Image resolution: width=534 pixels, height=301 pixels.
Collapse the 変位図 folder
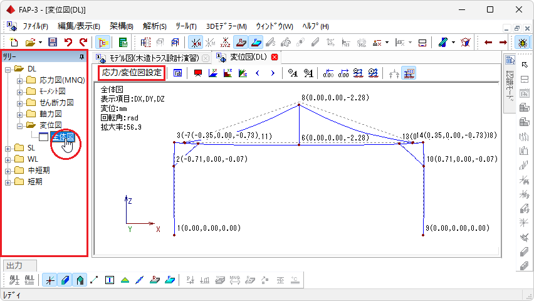[19, 125]
